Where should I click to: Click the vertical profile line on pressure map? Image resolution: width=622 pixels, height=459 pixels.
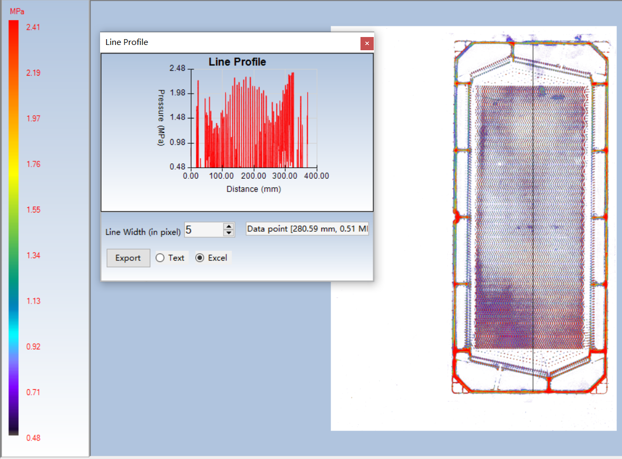click(x=532, y=212)
